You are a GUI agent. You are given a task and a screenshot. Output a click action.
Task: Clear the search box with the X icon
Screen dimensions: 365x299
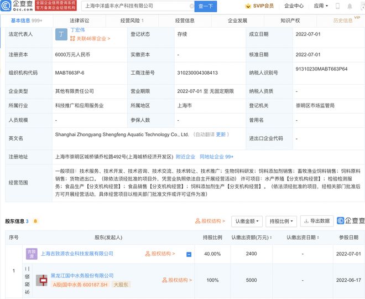point(192,6)
